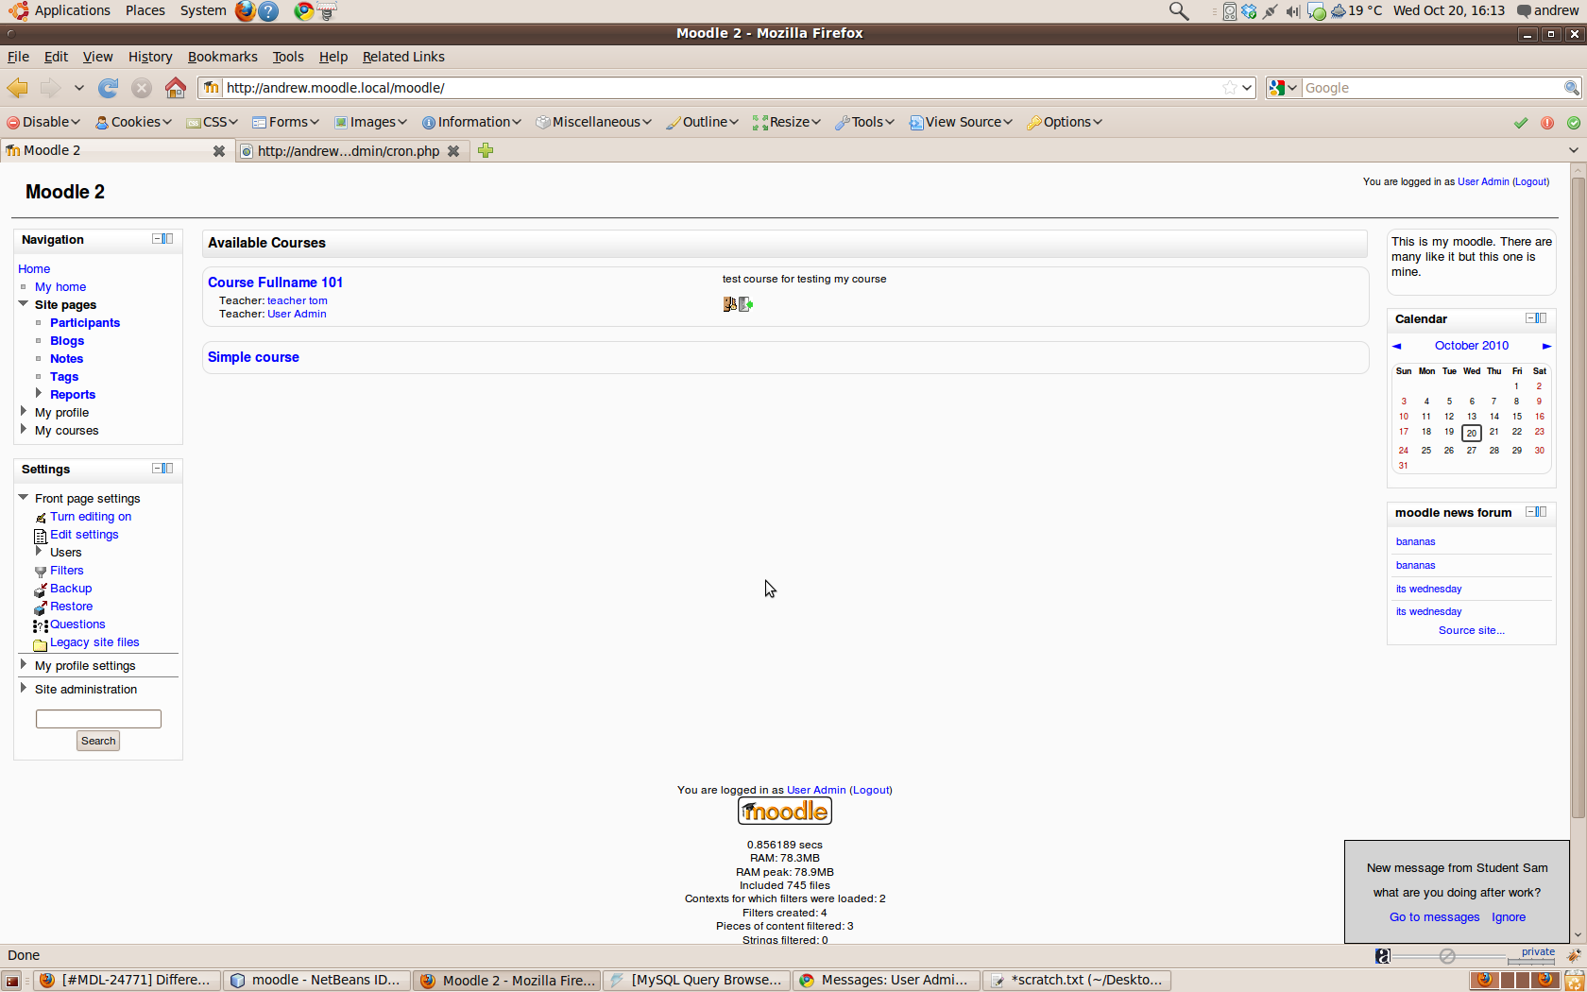Collapse Front page settings

[24, 497]
